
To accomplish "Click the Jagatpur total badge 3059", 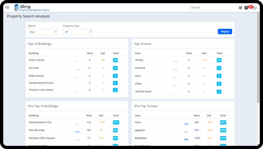I will tap(223, 130).
